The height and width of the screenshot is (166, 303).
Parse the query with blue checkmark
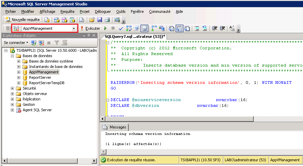pos(121,28)
